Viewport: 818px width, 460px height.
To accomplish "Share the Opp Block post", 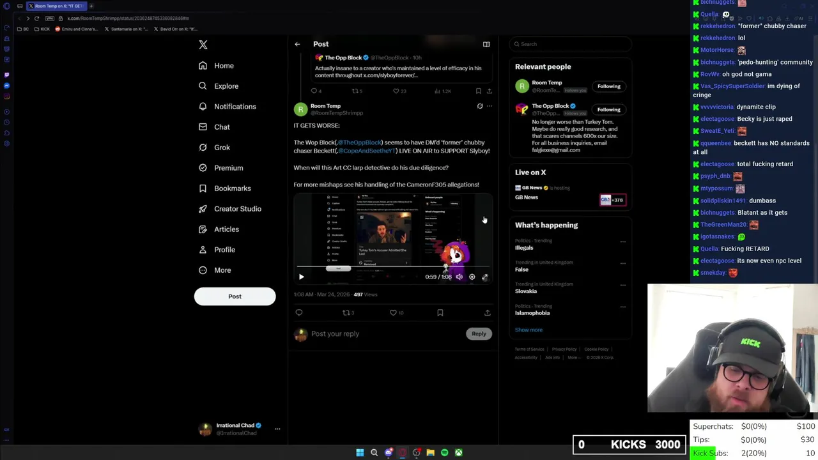I will point(490,91).
